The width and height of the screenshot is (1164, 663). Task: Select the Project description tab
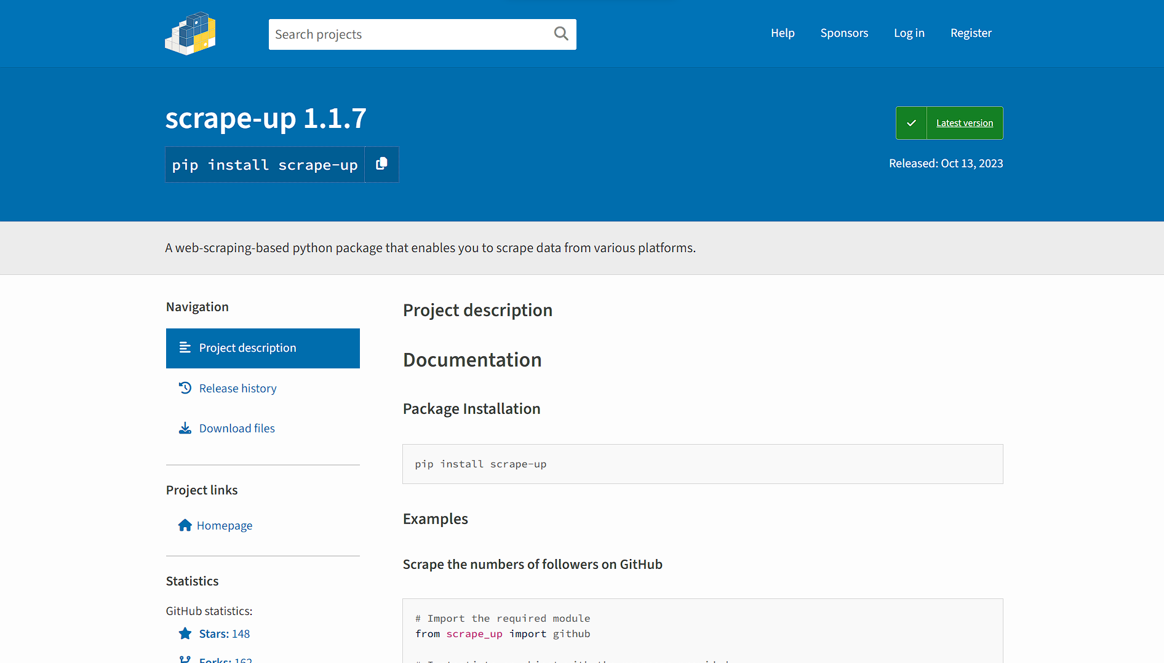click(x=263, y=348)
